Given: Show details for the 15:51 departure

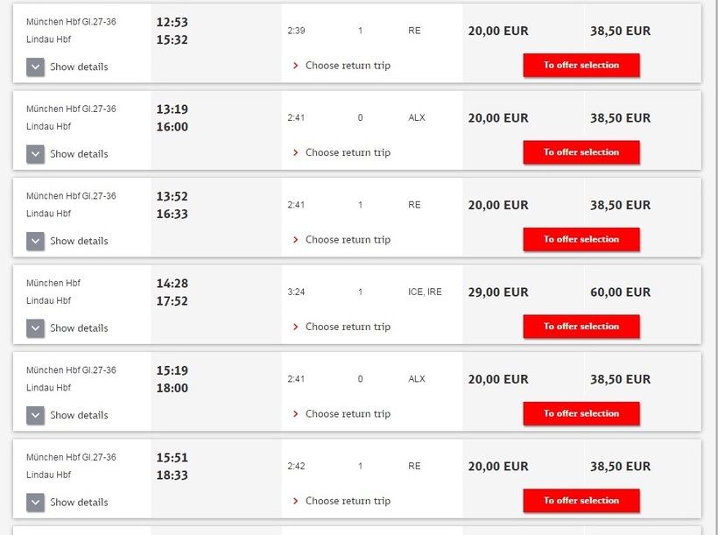Looking at the screenshot, I should [x=35, y=503].
